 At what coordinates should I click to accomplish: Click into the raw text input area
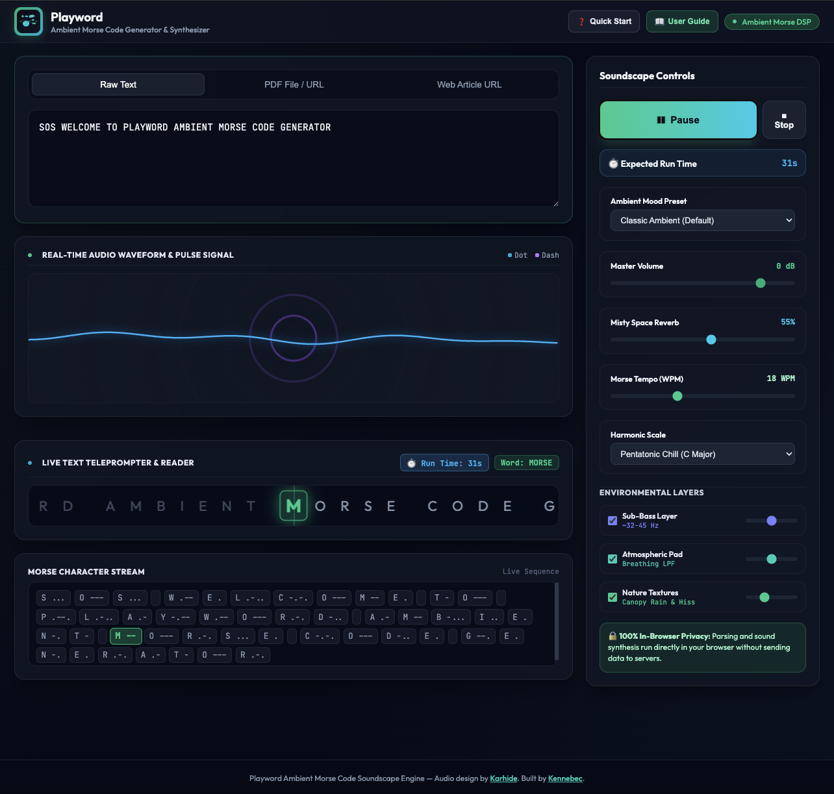click(x=294, y=158)
